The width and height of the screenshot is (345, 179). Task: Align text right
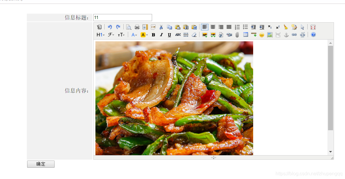coord(221,27)
